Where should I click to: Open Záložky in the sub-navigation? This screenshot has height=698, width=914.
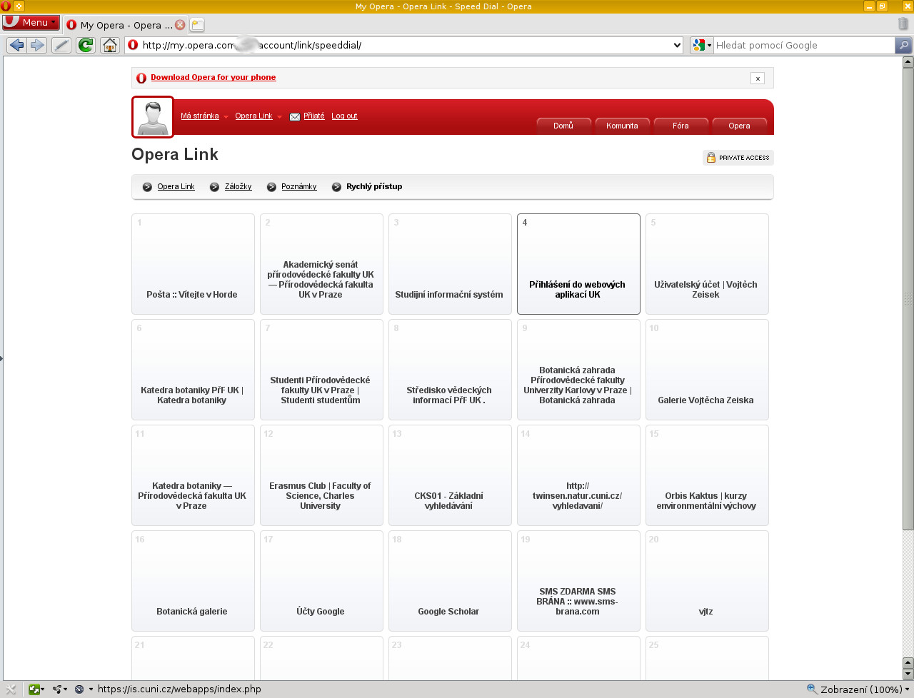pos(238,186)
